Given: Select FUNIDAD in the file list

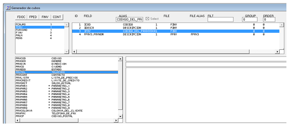Looking at the screenshot, I should tap(40, 30).
